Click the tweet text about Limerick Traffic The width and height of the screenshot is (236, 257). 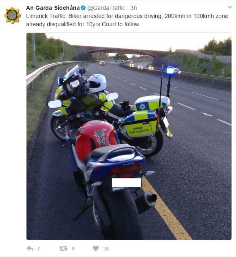click(x=127, y=20)
